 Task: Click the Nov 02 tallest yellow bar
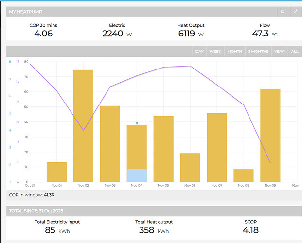[x=83, y=126]
